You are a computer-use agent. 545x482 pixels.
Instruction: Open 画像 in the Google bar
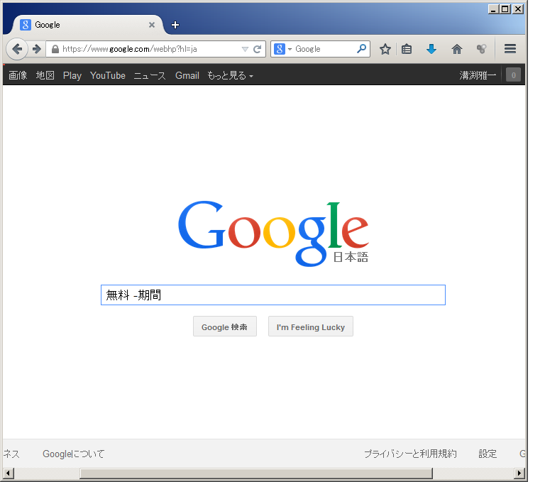[x=18, y=75]
